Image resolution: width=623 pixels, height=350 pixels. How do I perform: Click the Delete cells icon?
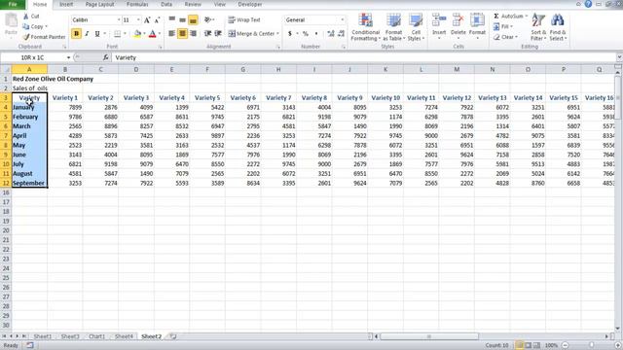tap(458, 19)
